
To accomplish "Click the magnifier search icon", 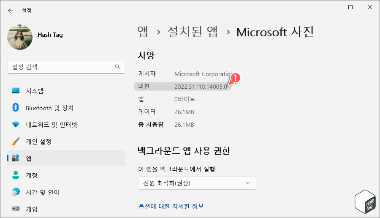I will pos(117,67).
